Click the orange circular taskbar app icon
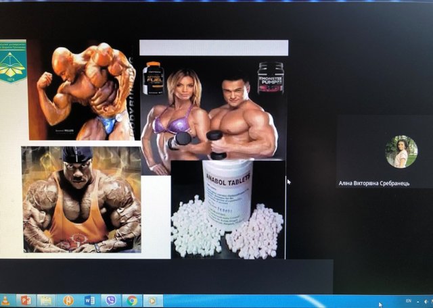Image resolution: width=433 pixels, height=308 pixels. tap(68, 301)
